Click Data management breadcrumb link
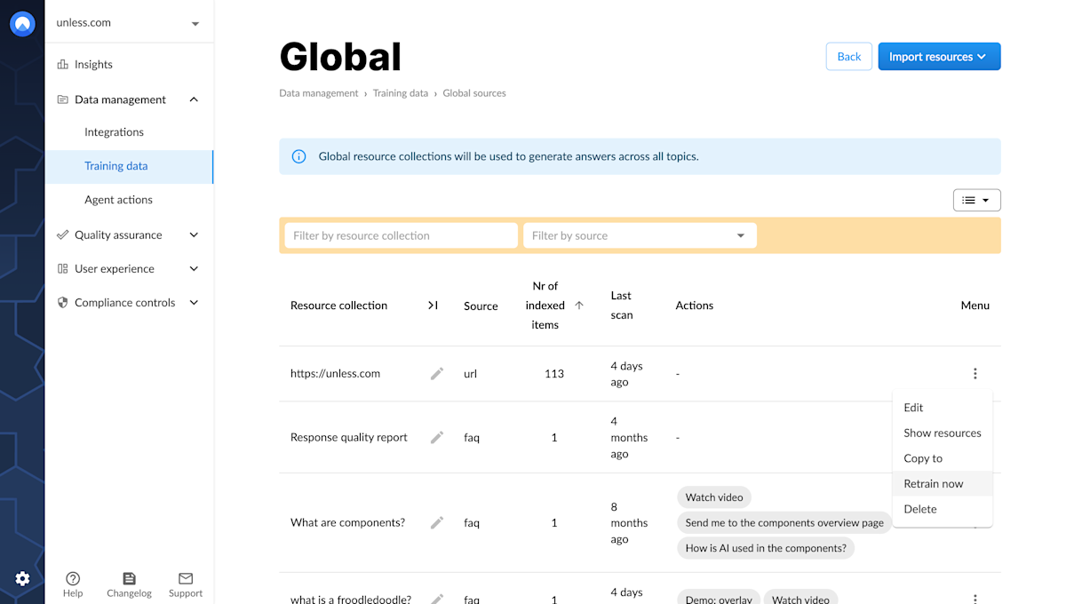The width and height of the screenshot is (1066, 604). point(319,93)
